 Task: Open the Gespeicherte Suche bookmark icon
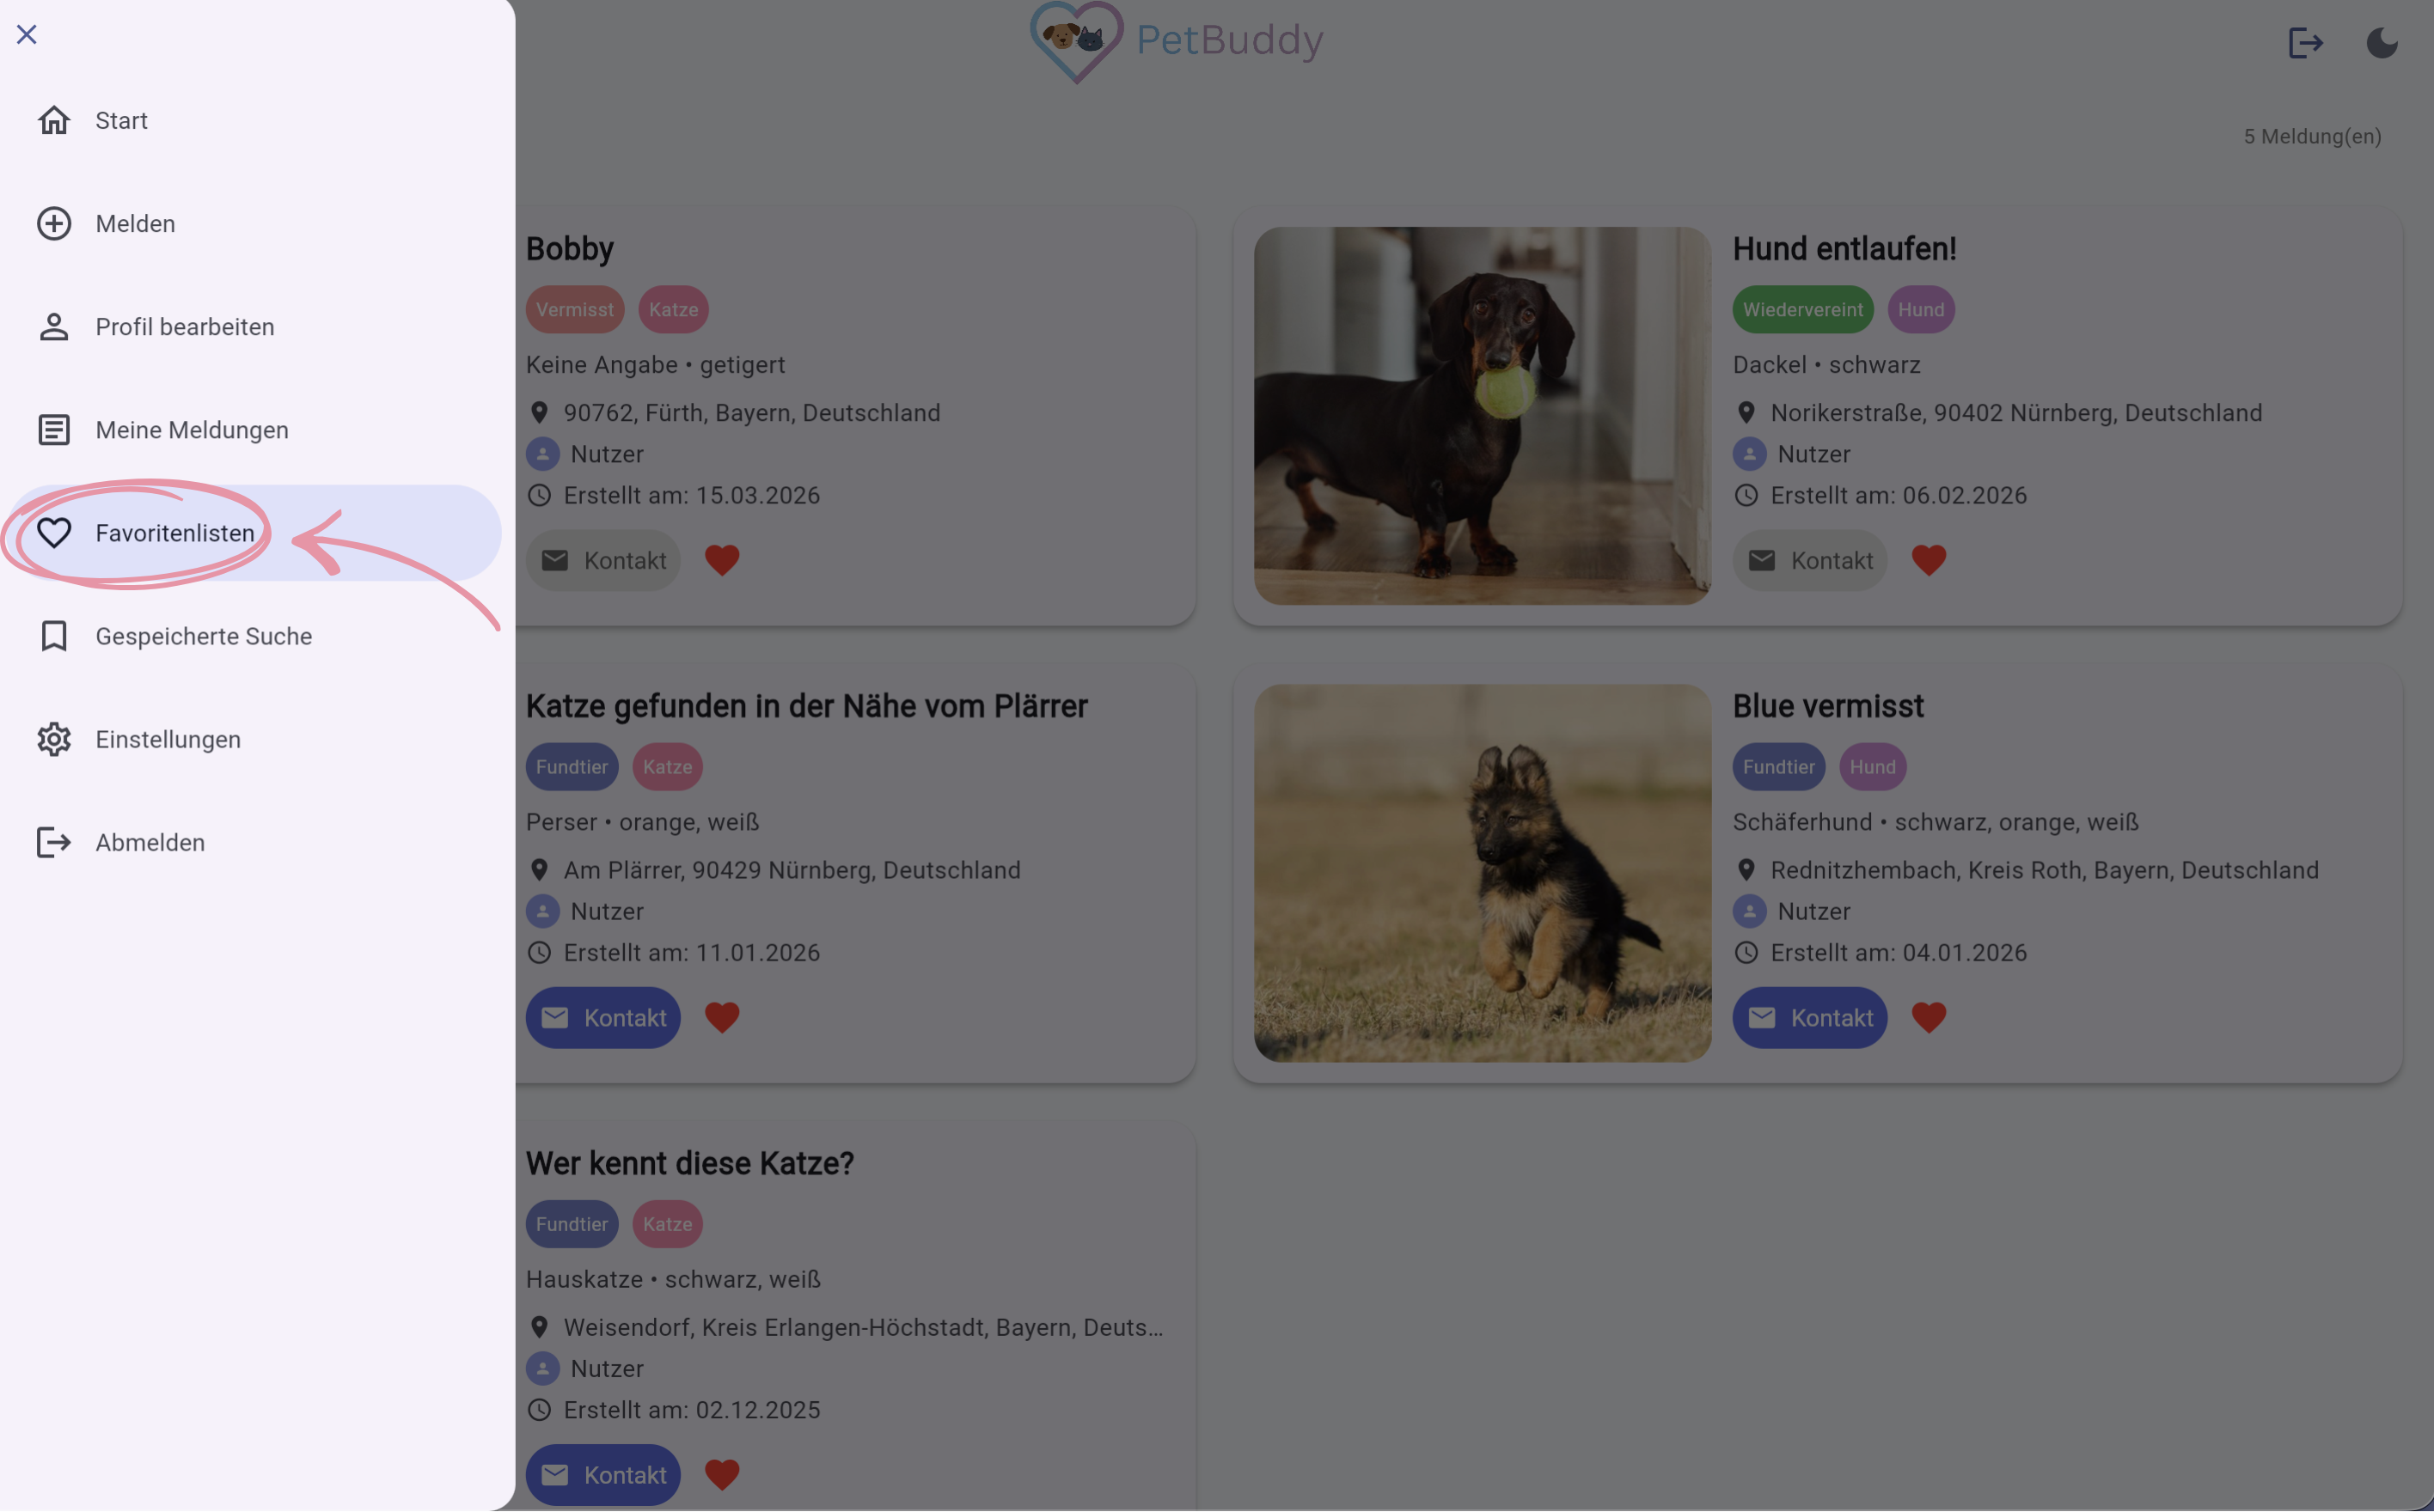(x=54, y=636)
